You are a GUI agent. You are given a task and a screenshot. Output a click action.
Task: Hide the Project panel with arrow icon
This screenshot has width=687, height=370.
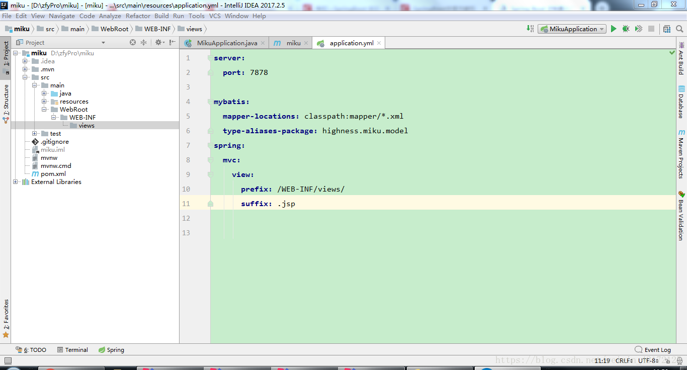tap(173, 42)
